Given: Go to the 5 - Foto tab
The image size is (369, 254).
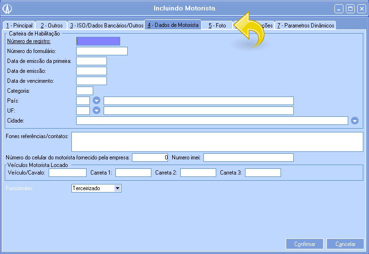Looking at the screenshot, I should [217, 26].
